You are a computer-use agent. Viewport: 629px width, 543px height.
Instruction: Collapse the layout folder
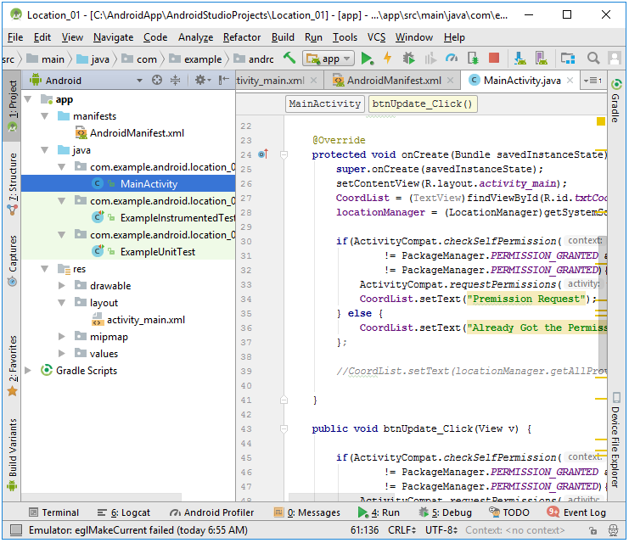[61, 302]
